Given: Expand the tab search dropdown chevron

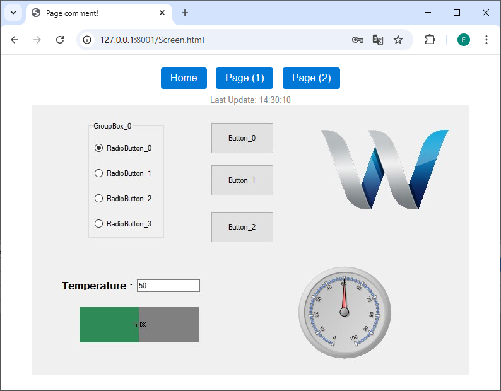Looking at the screenshot, I should pyautogui.click(x=13, y=13).
